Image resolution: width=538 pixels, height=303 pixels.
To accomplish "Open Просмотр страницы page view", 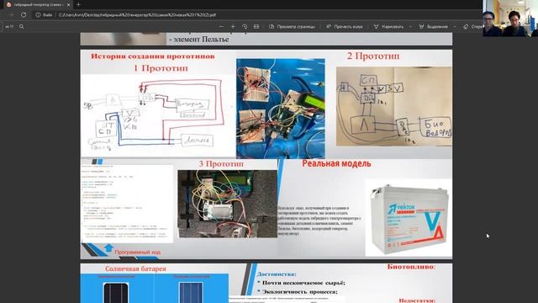I will click(x=292, y=26).
